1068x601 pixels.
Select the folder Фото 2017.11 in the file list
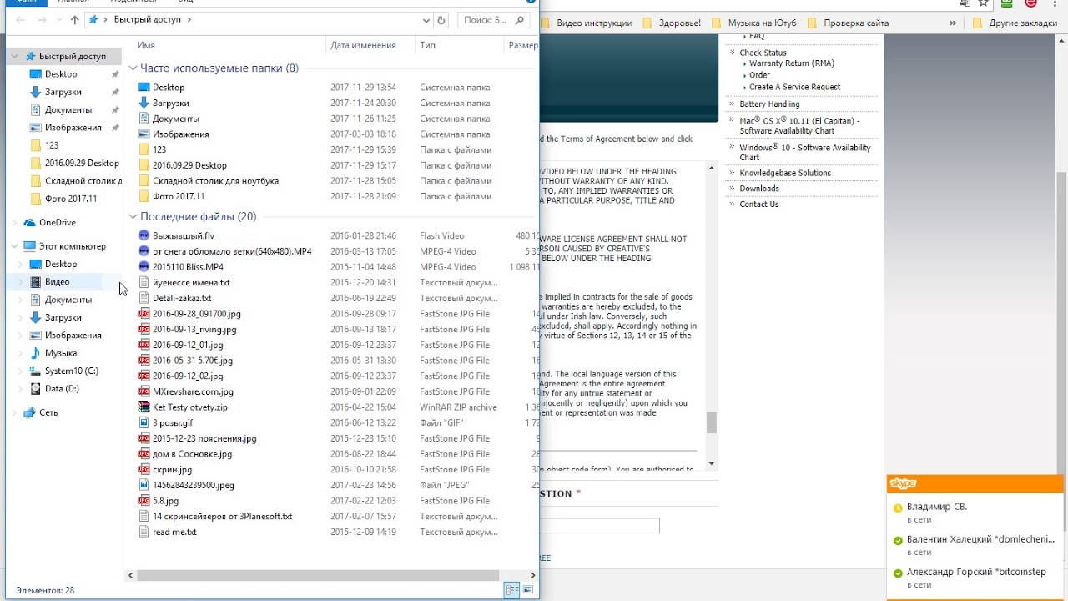tap(179, 197)
